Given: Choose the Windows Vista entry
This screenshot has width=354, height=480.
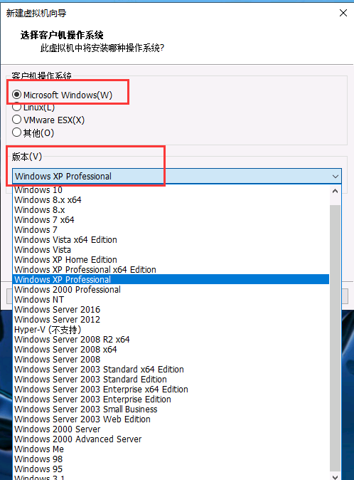Looking at the screenshot, I should 171,249.
